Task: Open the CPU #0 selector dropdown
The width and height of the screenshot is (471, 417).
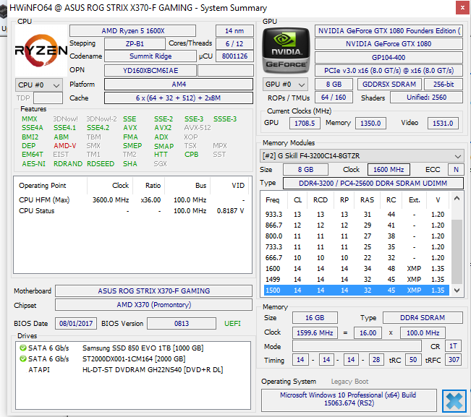Action: click(39, 85)
